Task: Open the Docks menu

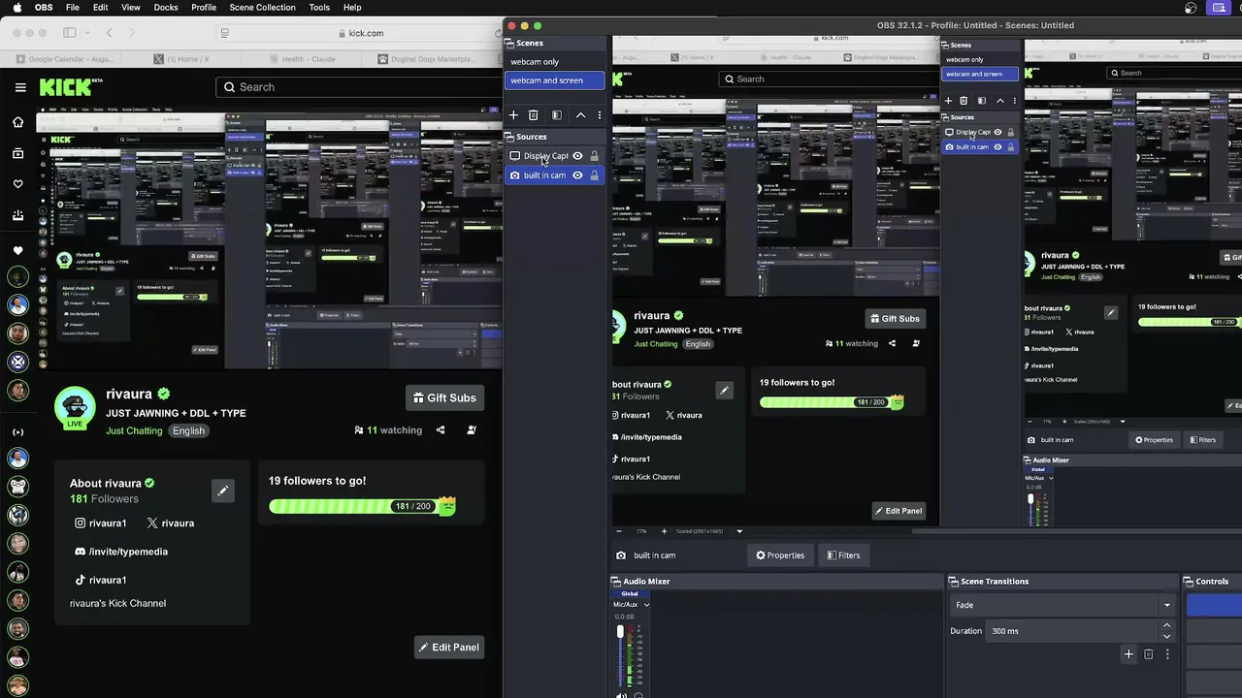Action: 166,8
